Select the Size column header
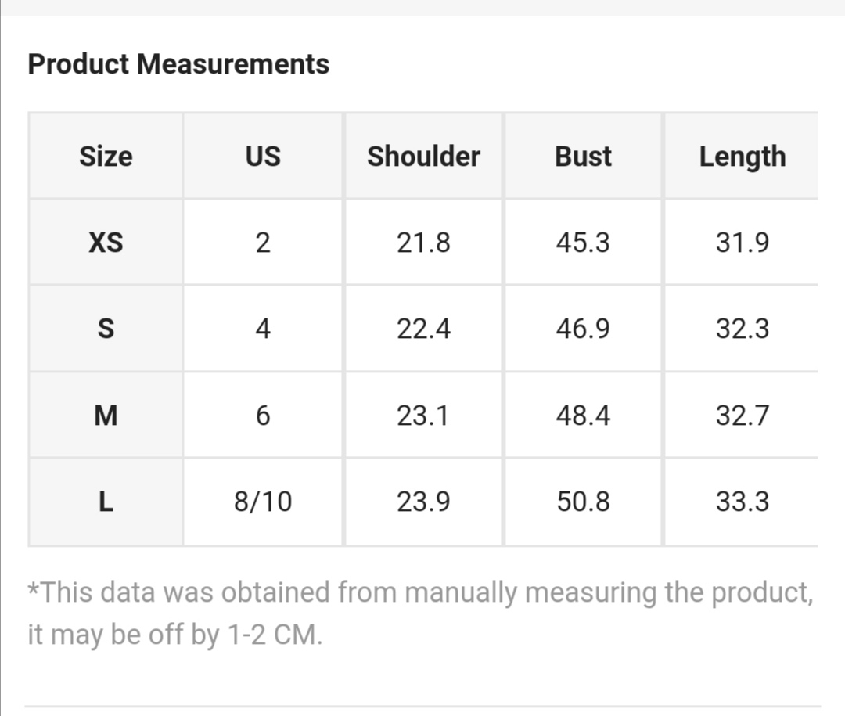845x716 pixels. (106, 157)
